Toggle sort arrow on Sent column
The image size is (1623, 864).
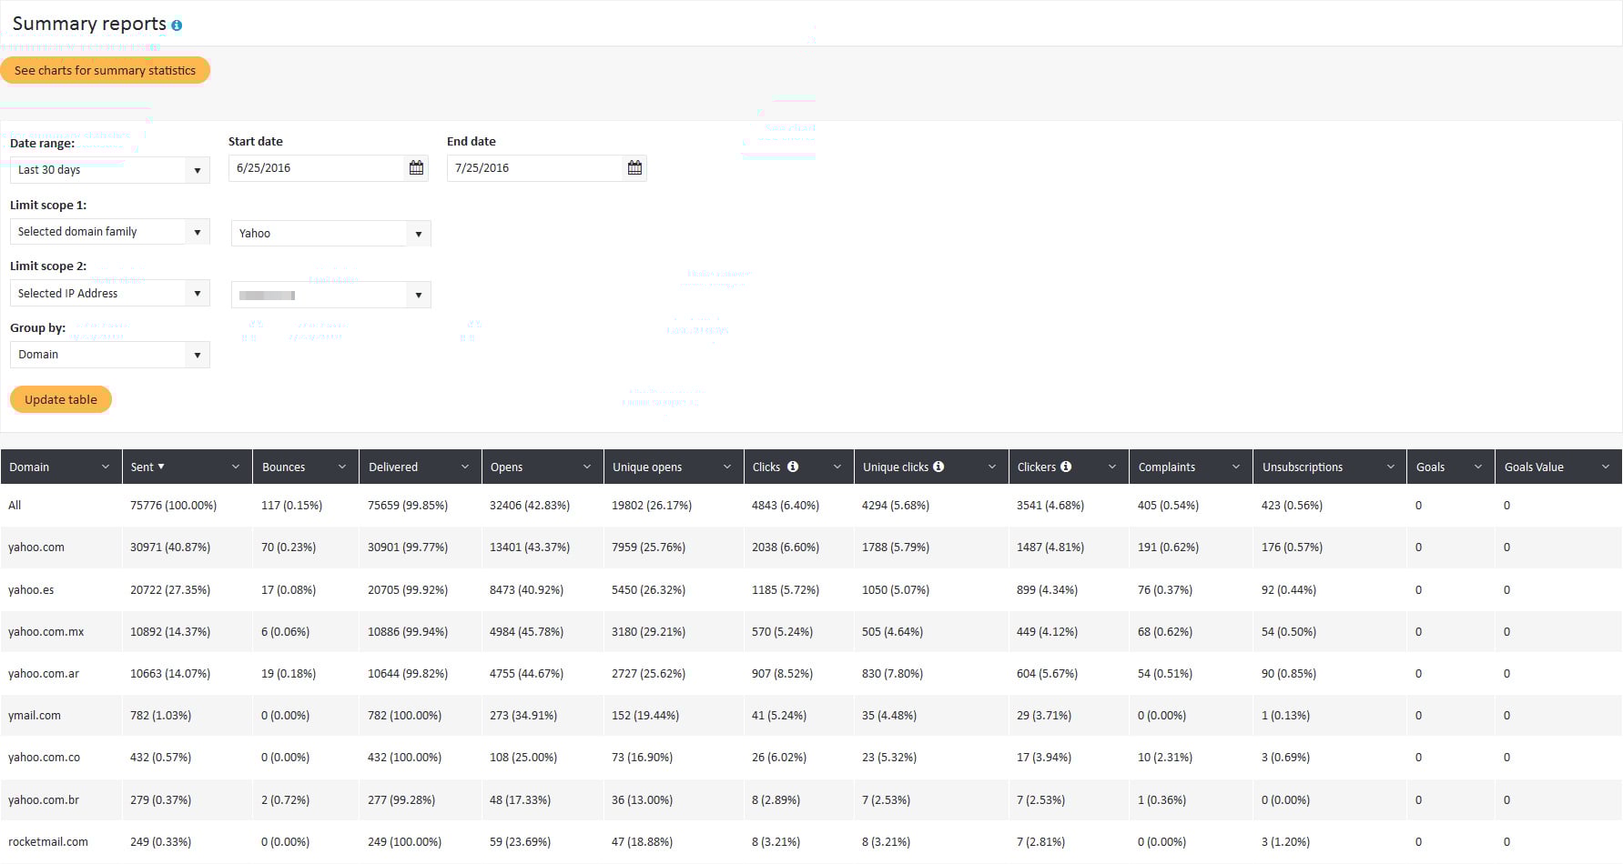[x=161, y=467]
